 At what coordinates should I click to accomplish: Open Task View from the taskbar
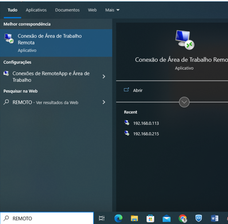pos(102,218)
